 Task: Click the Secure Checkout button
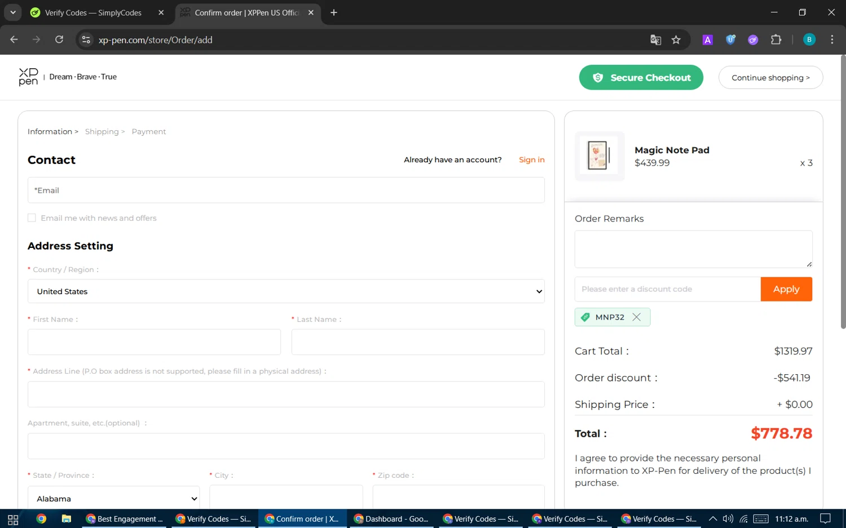[641, 78]
